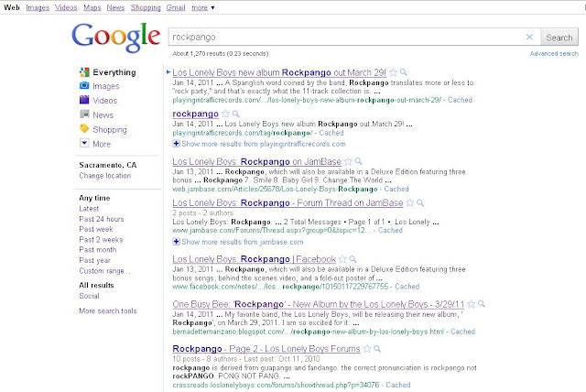Viewport: 586px width, 392px height.
Task: Open the Custom range time filter
Action: point(104,271)
